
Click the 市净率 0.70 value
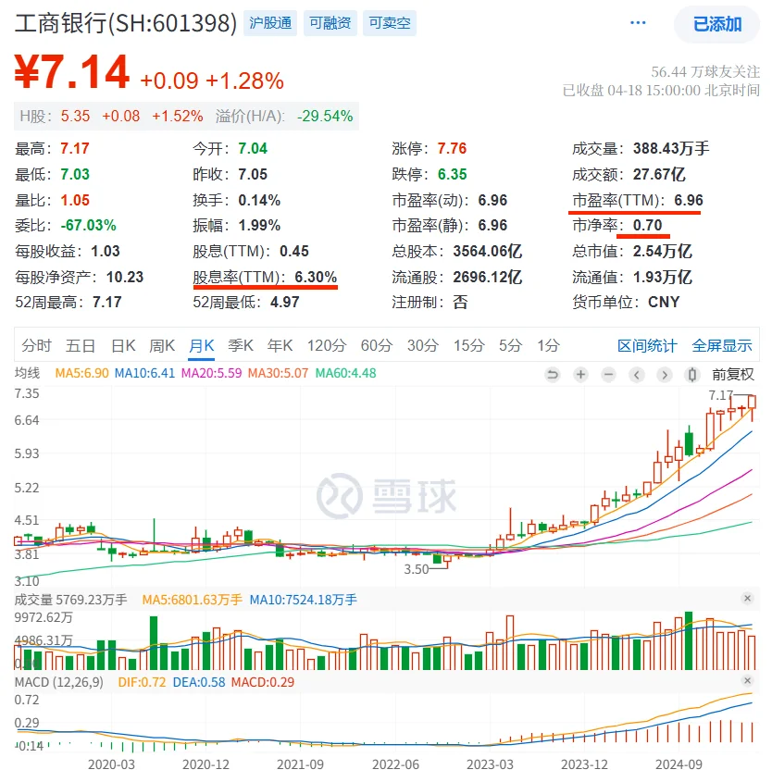pyautogui.click(x=647, y=225)
